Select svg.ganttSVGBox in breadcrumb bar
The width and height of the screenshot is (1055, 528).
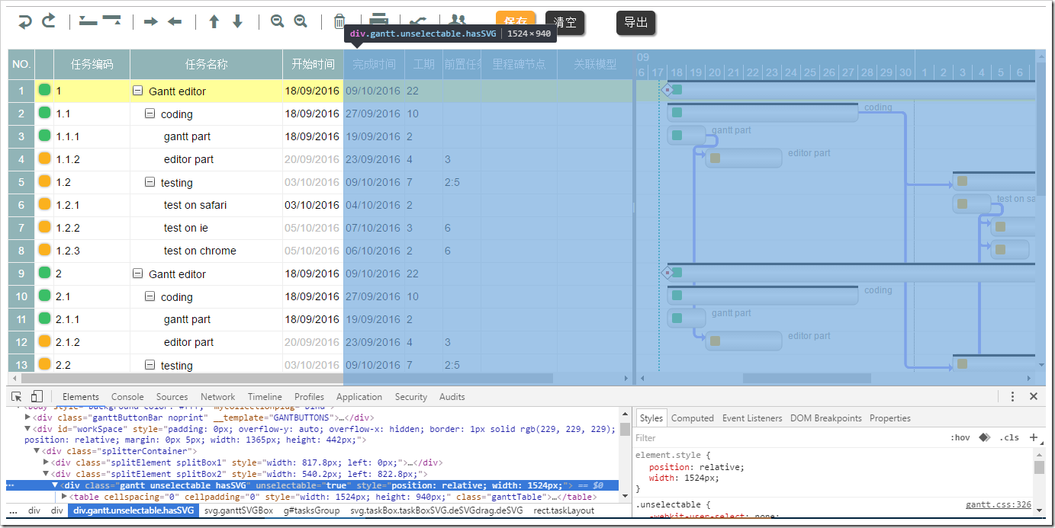tap(239, 510)
